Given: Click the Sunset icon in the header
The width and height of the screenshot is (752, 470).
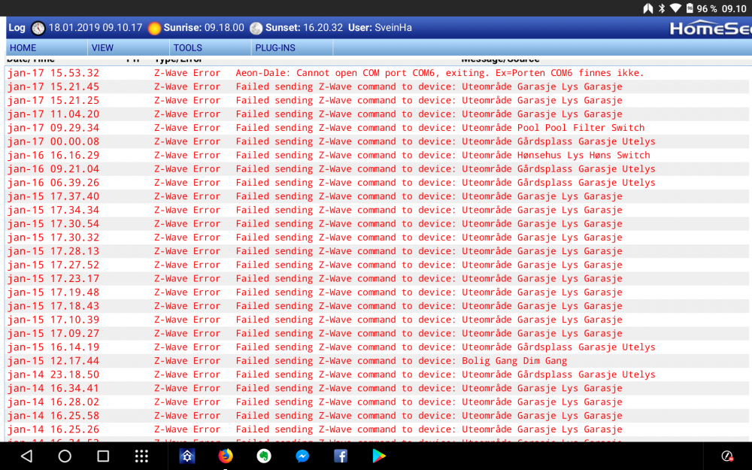Looking at the screenshot, I should pyautogui.click(x=256, y=27).
